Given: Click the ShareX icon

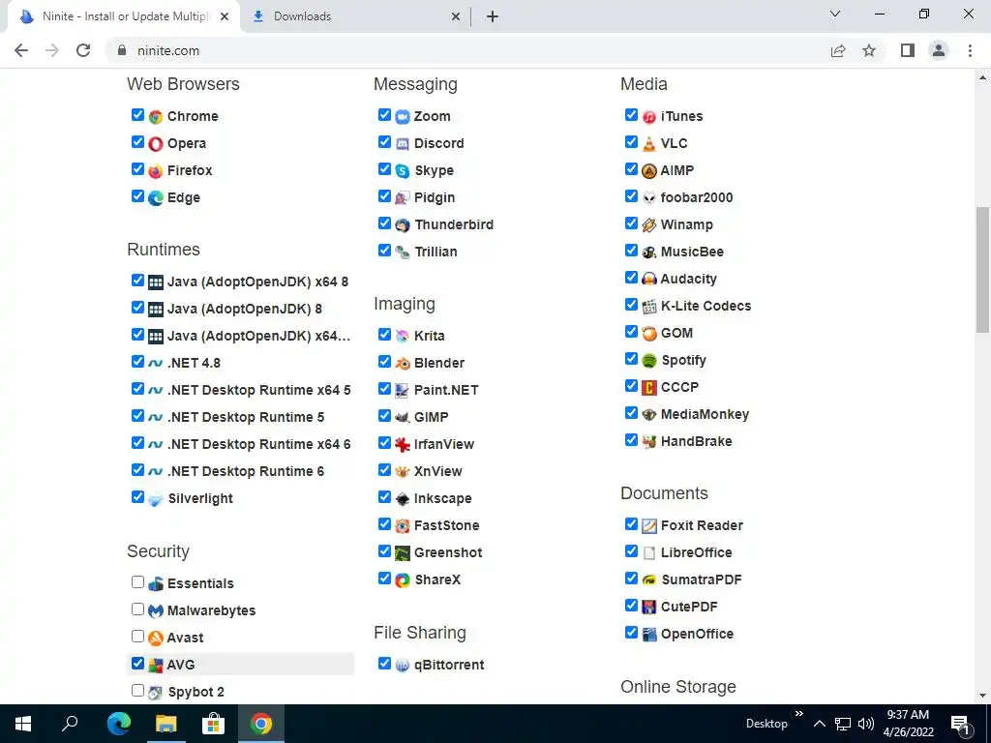Looking at the screenshot, I should [x=403, y=580].
